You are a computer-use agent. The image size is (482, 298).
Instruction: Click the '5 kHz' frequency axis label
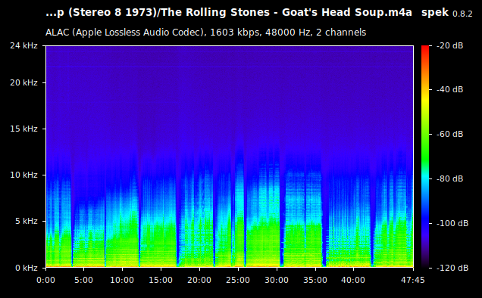pos(27,222)
